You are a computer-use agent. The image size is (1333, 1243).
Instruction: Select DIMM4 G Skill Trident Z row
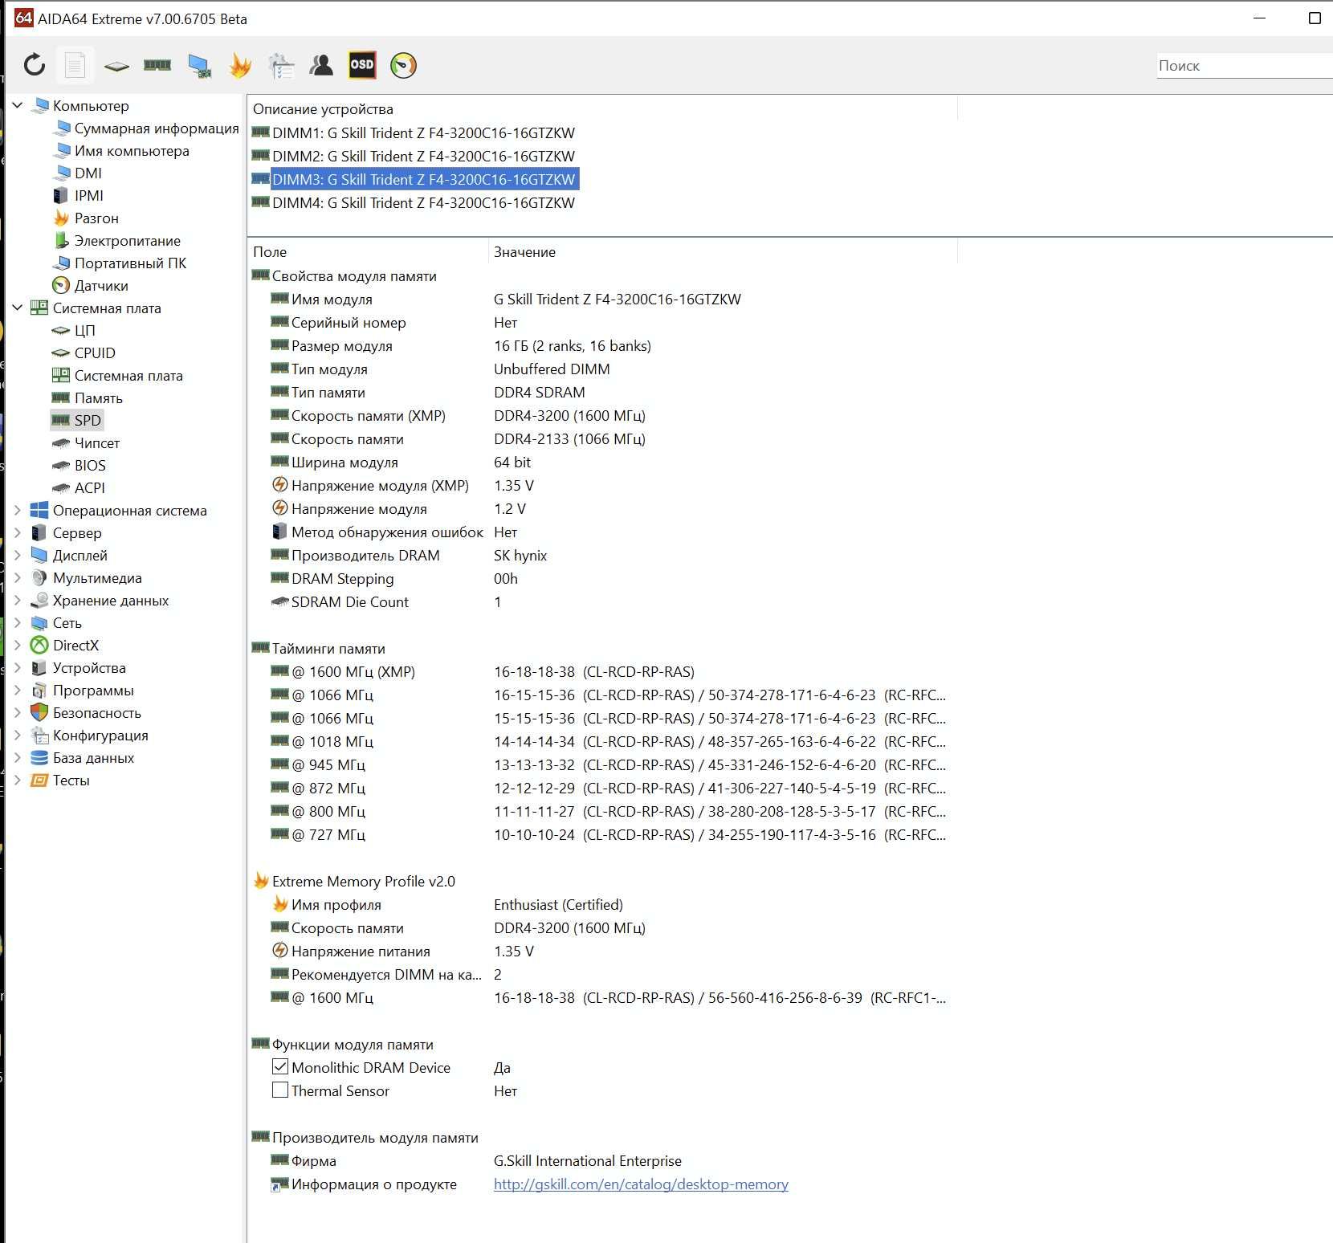(x=414, y=202)
